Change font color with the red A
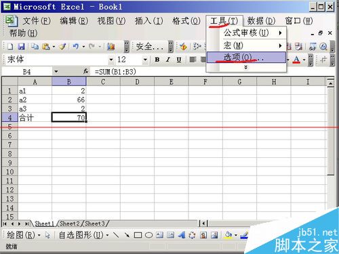339x254 pixels. tap(296, 60)
